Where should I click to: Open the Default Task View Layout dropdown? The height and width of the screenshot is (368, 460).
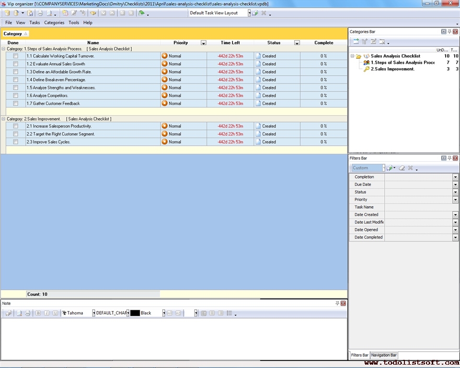coord(249,13)
